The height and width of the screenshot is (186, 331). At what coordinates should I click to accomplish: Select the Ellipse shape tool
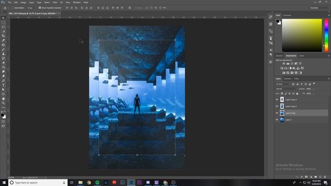[x=3, y=94]
